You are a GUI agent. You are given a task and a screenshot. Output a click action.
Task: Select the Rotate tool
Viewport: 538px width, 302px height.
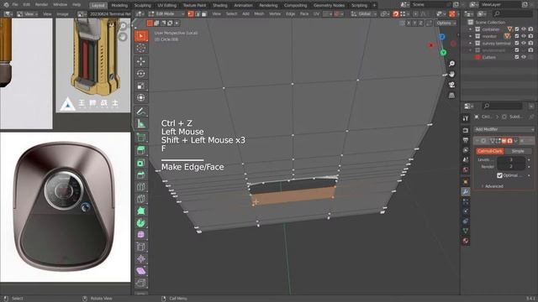[x=141, y=74]
